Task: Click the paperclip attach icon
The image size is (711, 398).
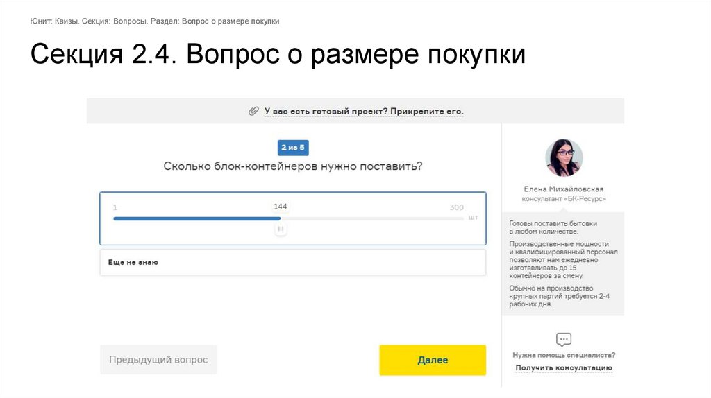Action: (x=253, y=111)
